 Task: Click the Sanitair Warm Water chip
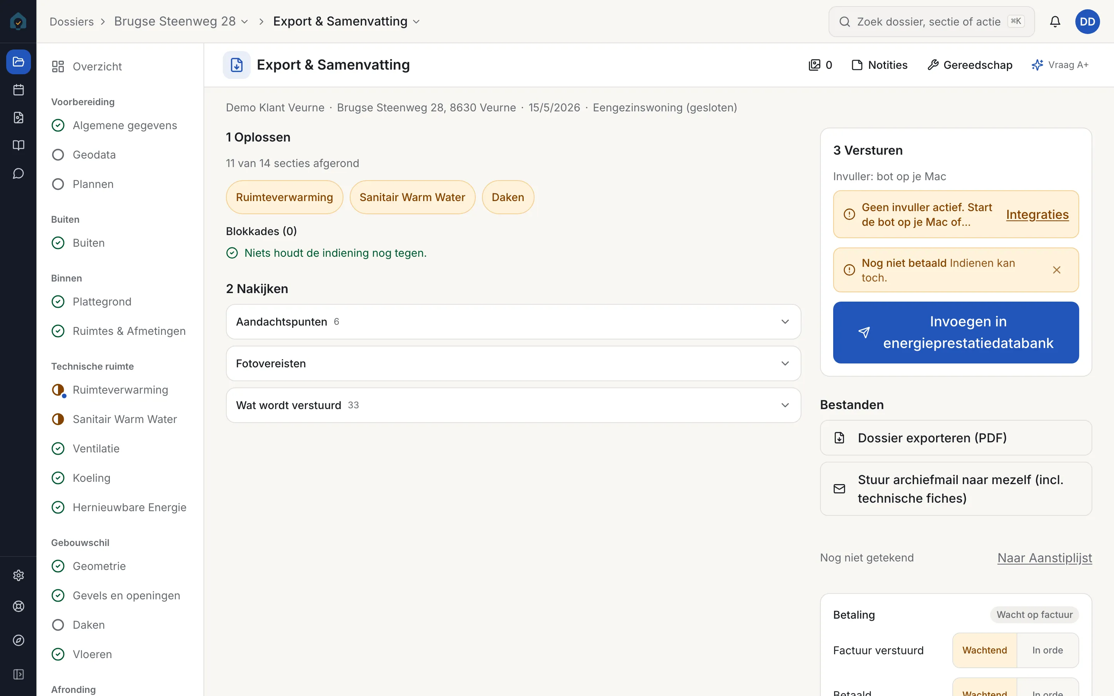[x=412, y=198]
